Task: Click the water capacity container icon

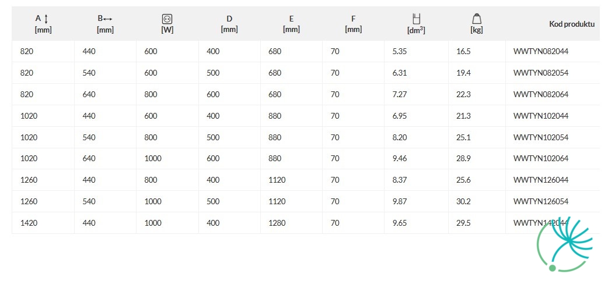Action: (416, 18)
